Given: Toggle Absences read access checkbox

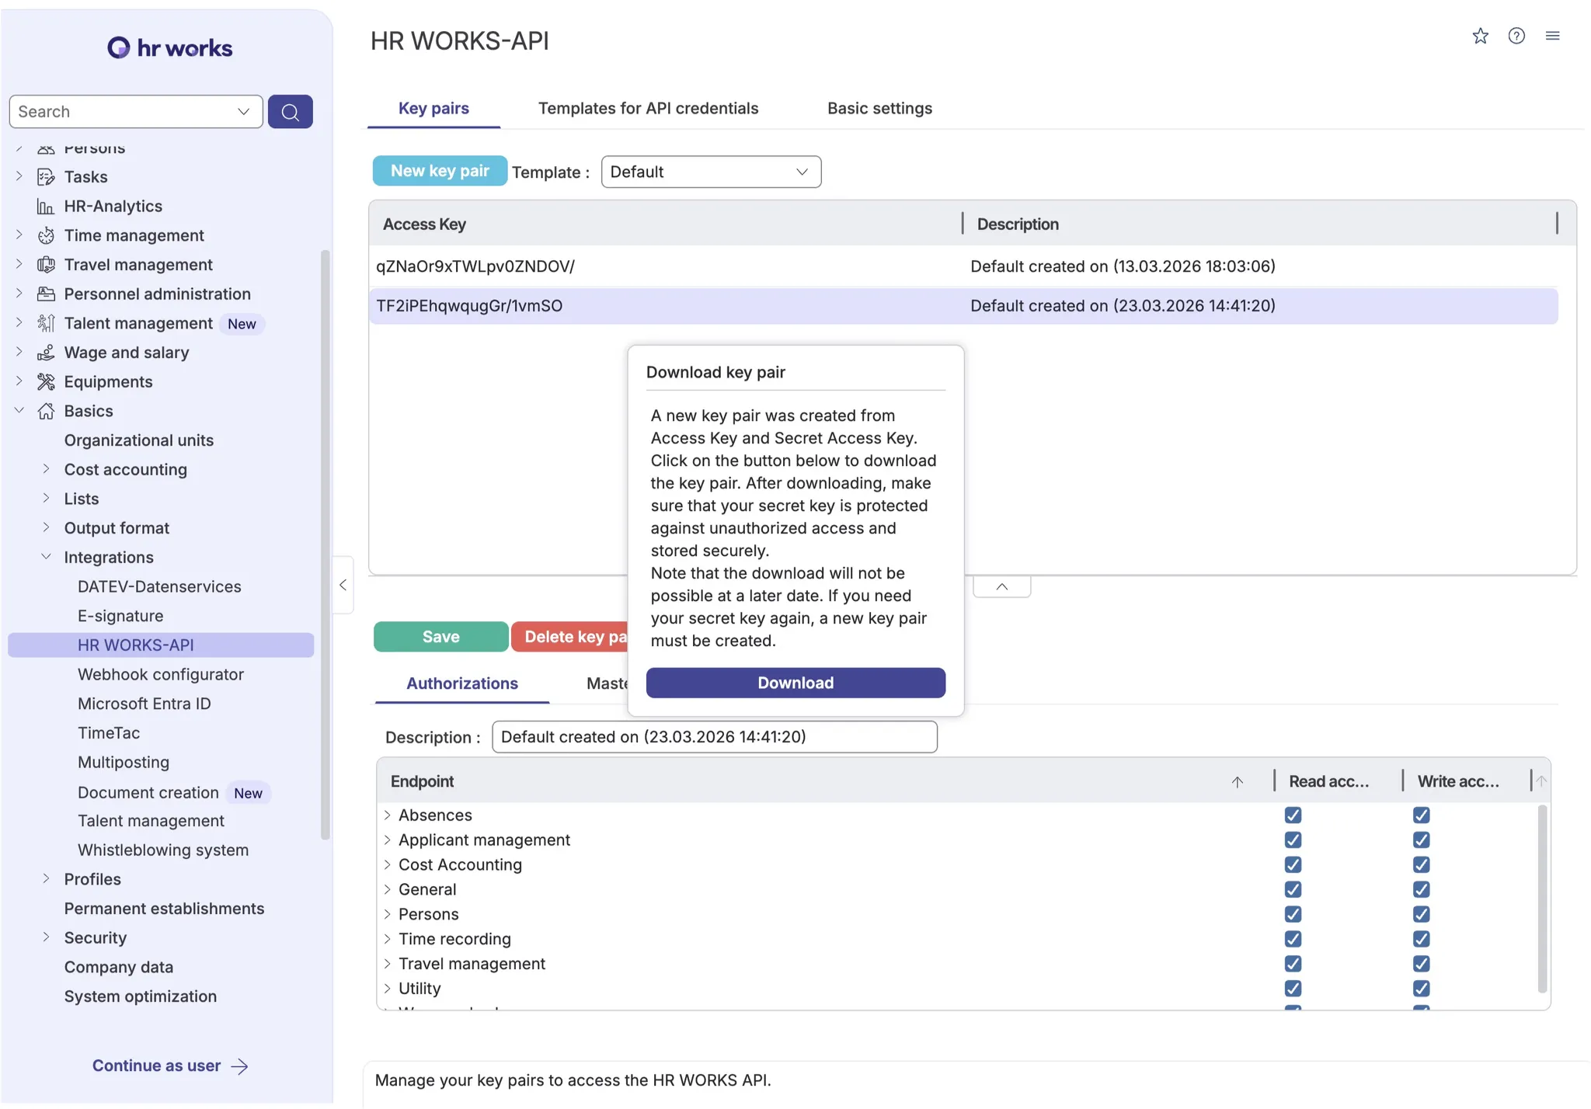Looking at the screenshot, I should coord(1293,815).
